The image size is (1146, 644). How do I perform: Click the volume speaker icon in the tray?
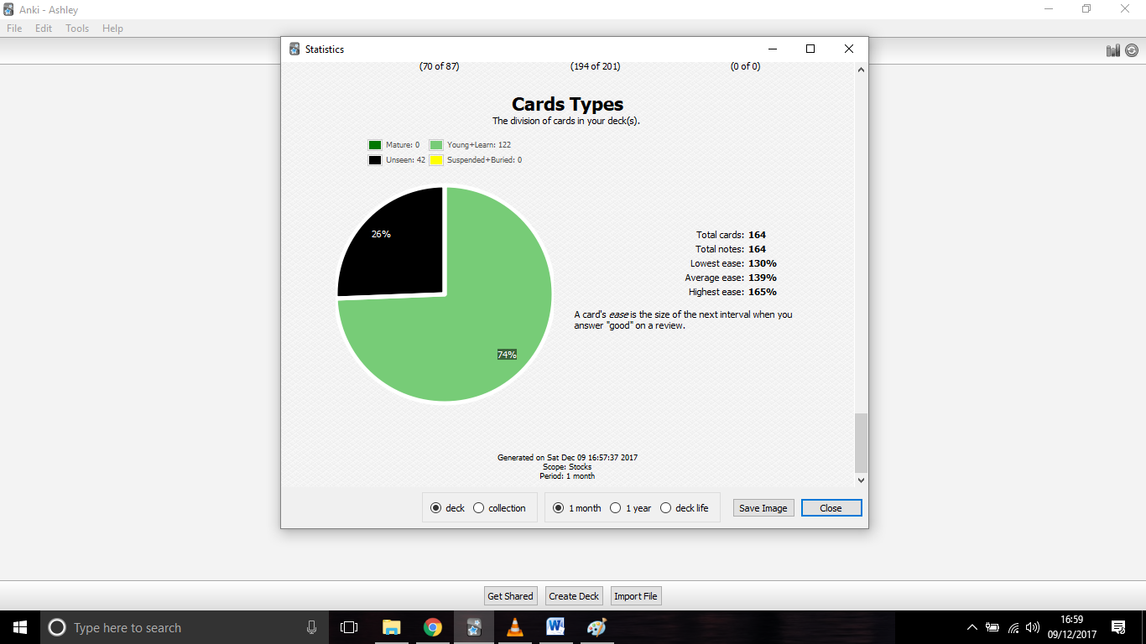tap(1033, 627)
